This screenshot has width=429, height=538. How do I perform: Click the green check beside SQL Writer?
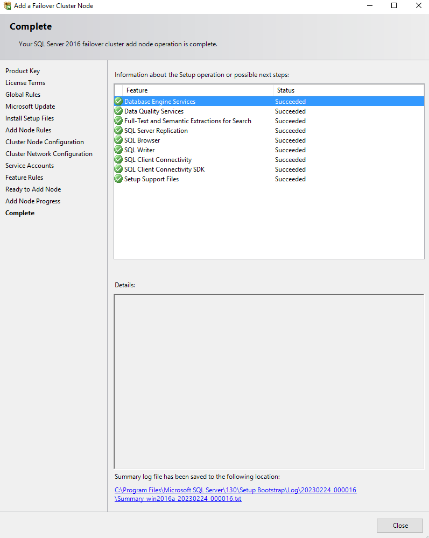[x=118, y=150]
